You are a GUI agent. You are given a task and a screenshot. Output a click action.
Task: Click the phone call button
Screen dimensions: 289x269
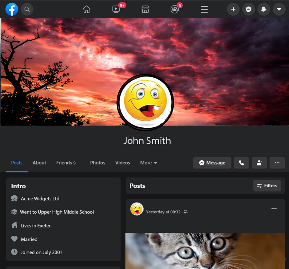[242, 163]
